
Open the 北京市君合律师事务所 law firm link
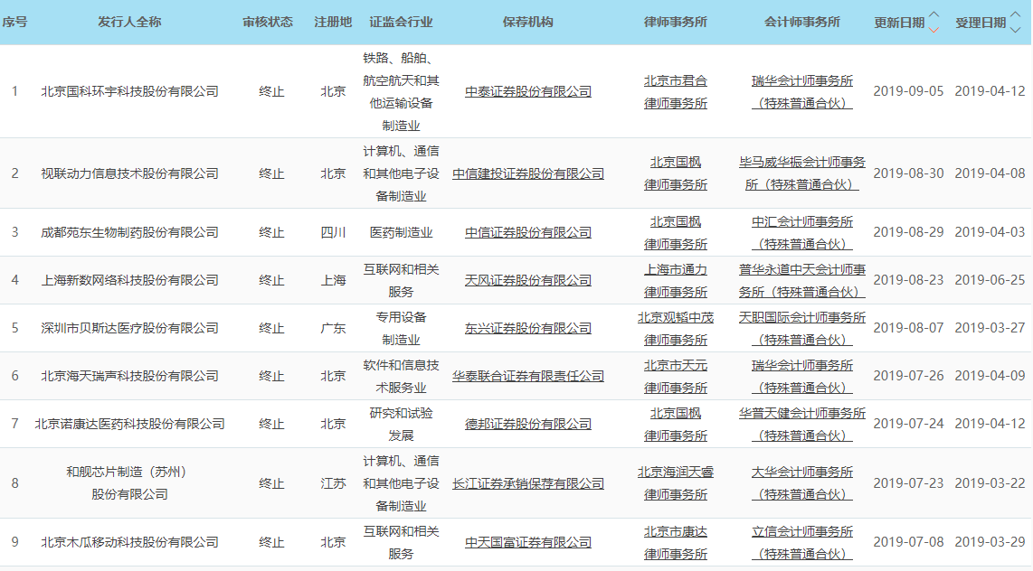point(676,91)
